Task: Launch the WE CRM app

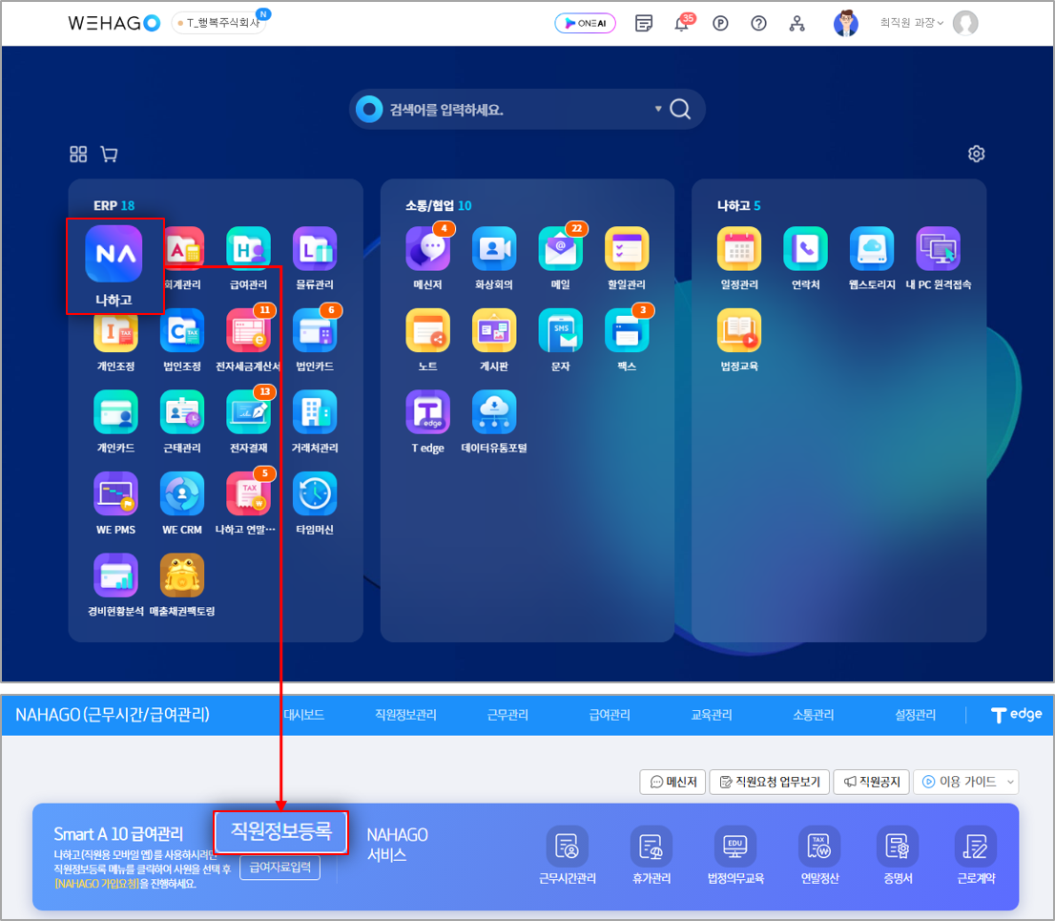Action: pos(182,494)
